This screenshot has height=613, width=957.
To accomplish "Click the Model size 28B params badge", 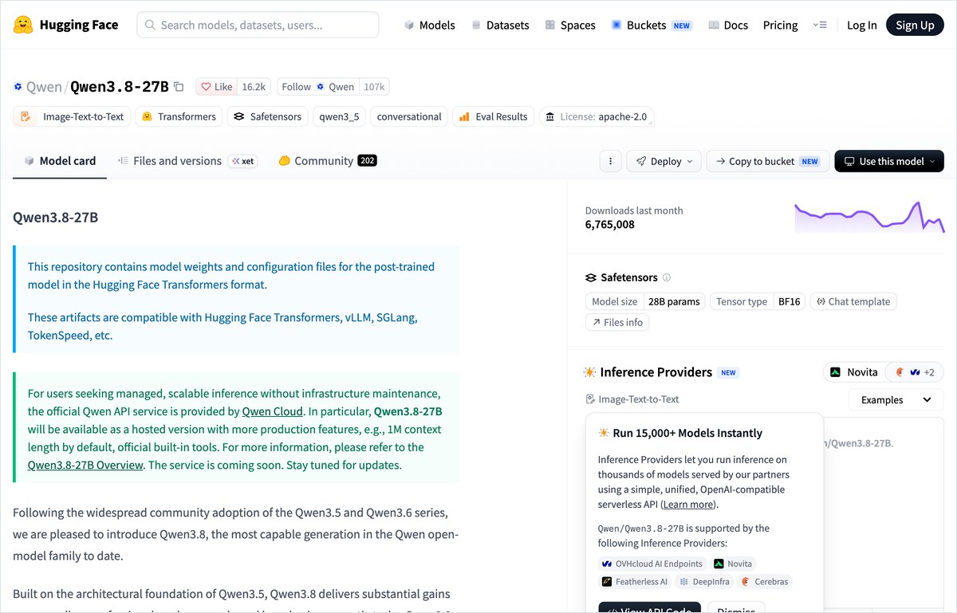I will click(x=645, y=301).
